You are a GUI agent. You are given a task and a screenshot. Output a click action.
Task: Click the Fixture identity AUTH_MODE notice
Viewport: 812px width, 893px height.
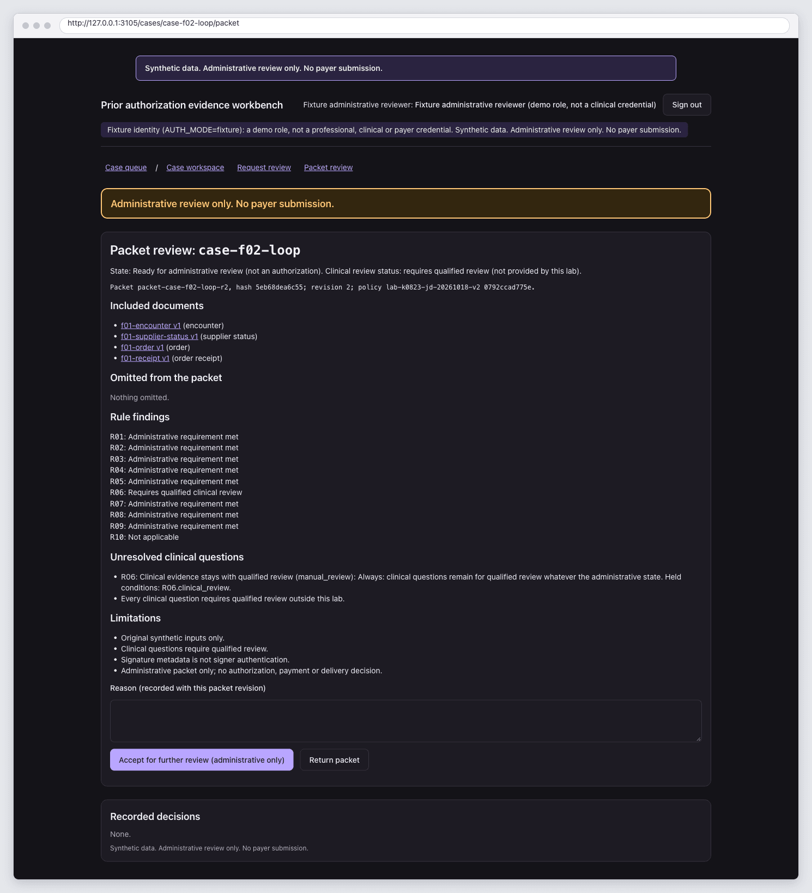click(394, 130)
